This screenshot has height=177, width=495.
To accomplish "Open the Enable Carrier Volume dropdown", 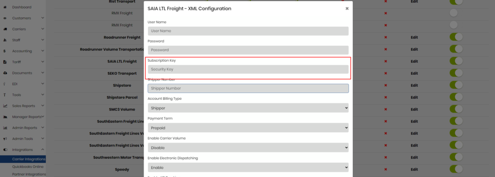I will (x=248, y=148).
